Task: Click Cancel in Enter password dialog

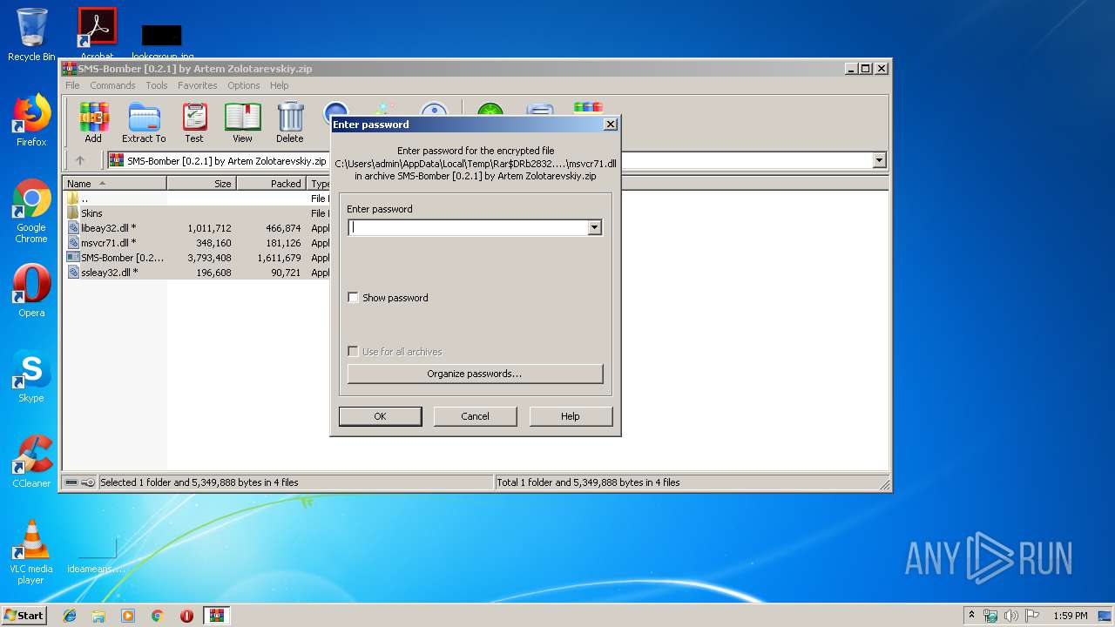Action: pos(475,416)
